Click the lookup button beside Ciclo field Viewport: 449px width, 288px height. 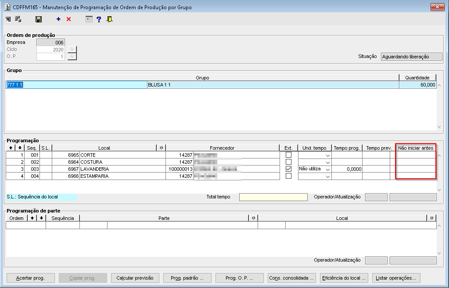(72, 50)
